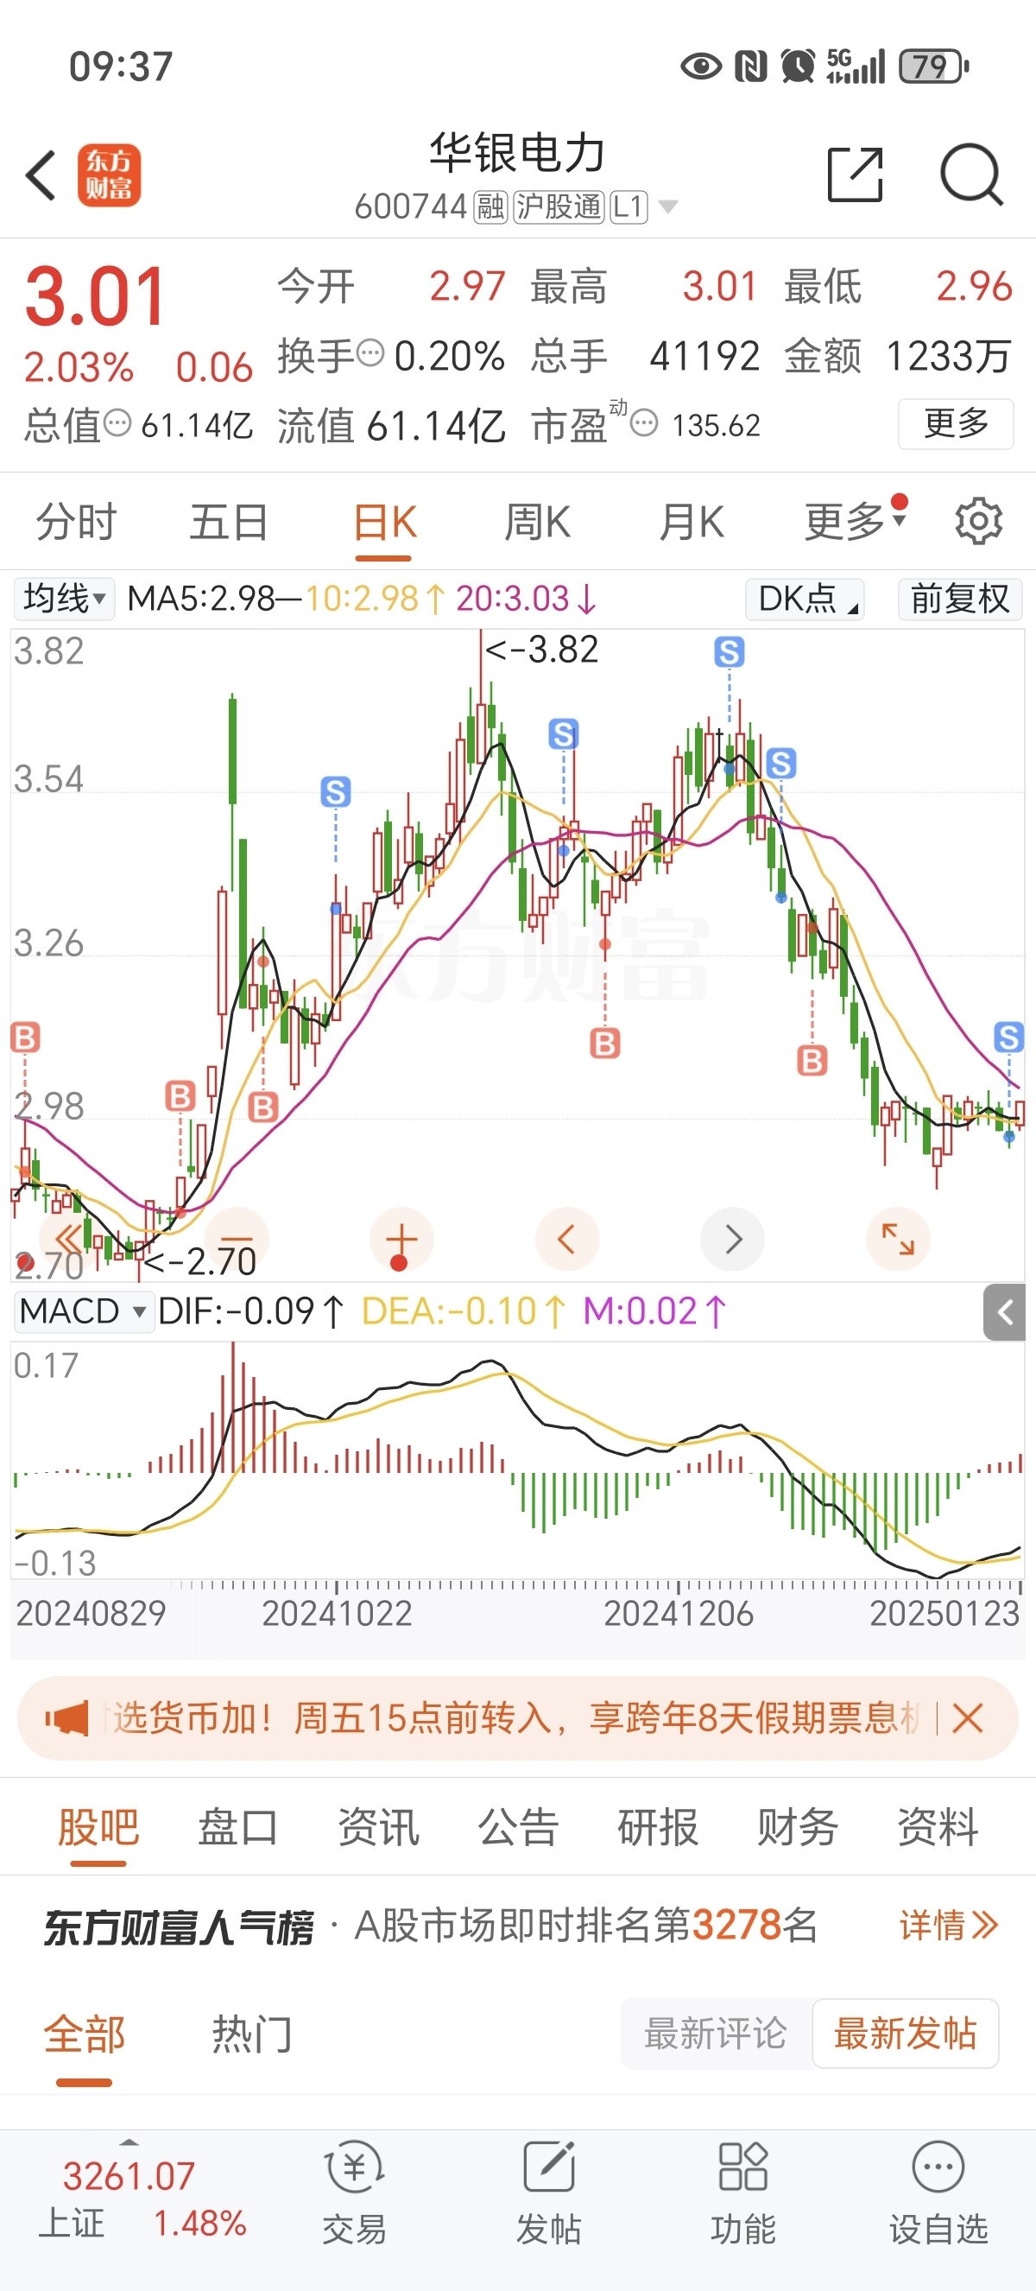Select the 全部 posts filter
This screenshot has height=2291, width=1036.
85,2034
